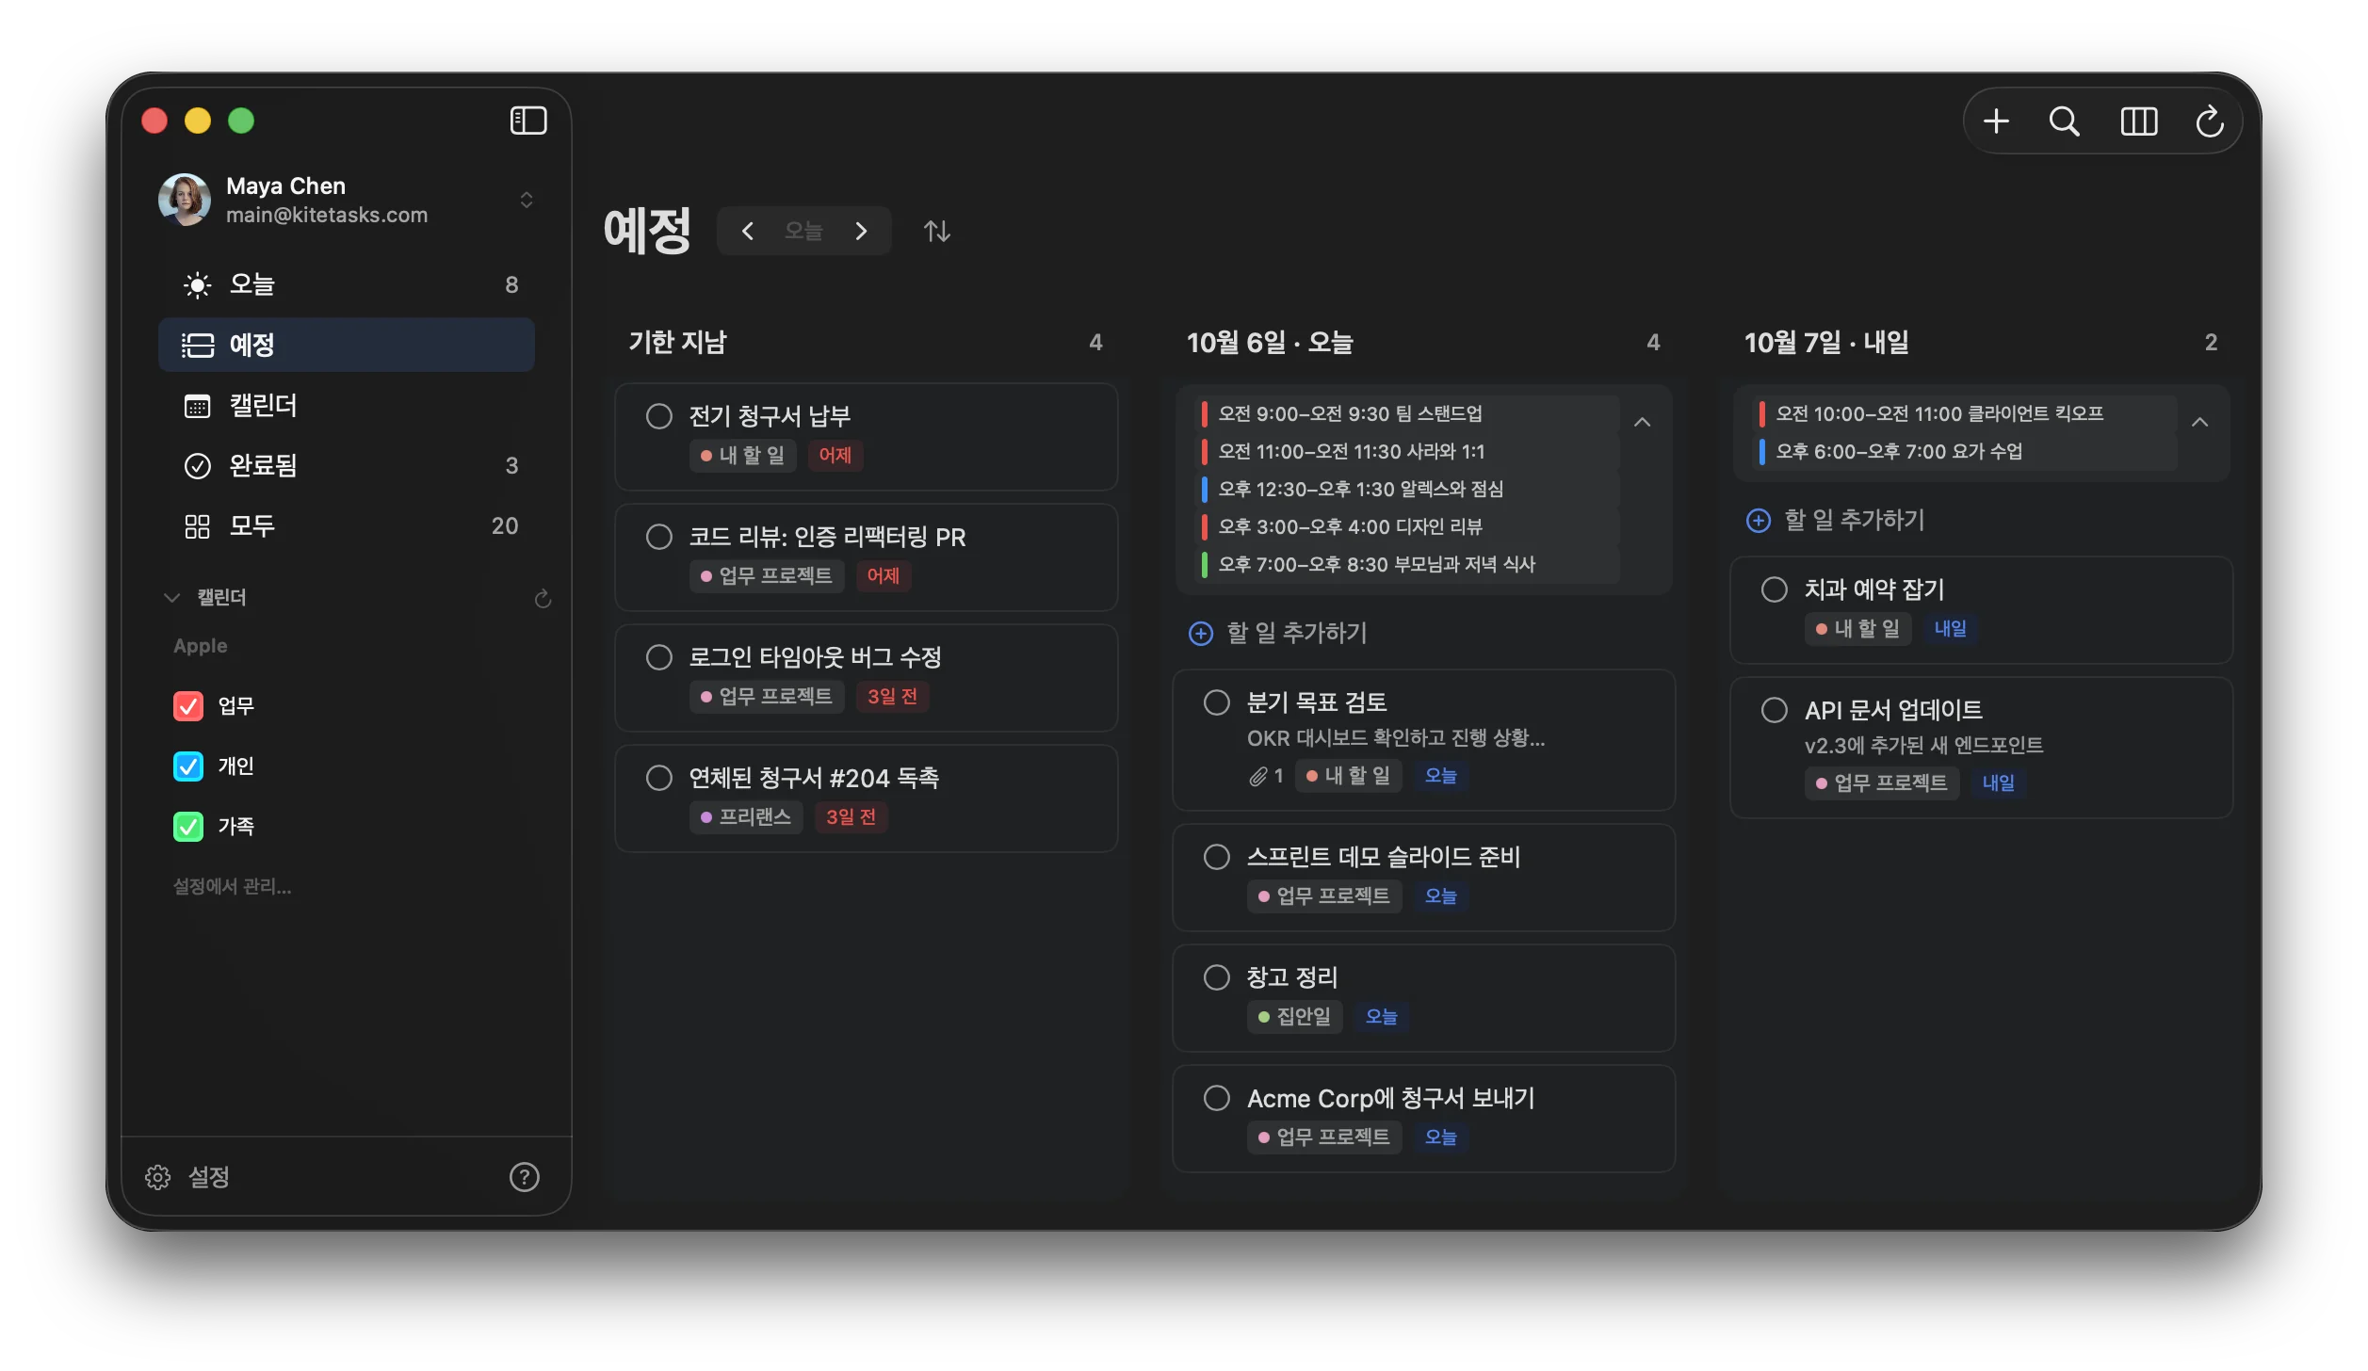2368x1371 pixels.
Task: Open event 오후 12:30–오후 1:30 알렉스와 점심
Action: (x=1407, y=490)
